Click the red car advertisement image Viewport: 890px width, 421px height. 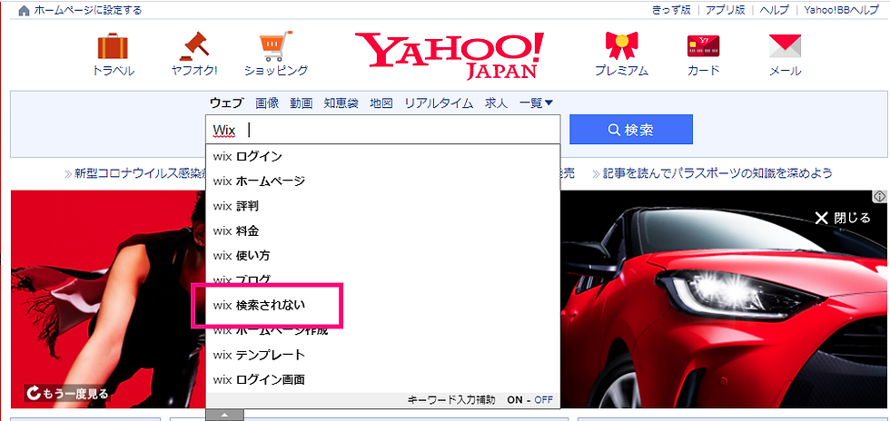725,299
